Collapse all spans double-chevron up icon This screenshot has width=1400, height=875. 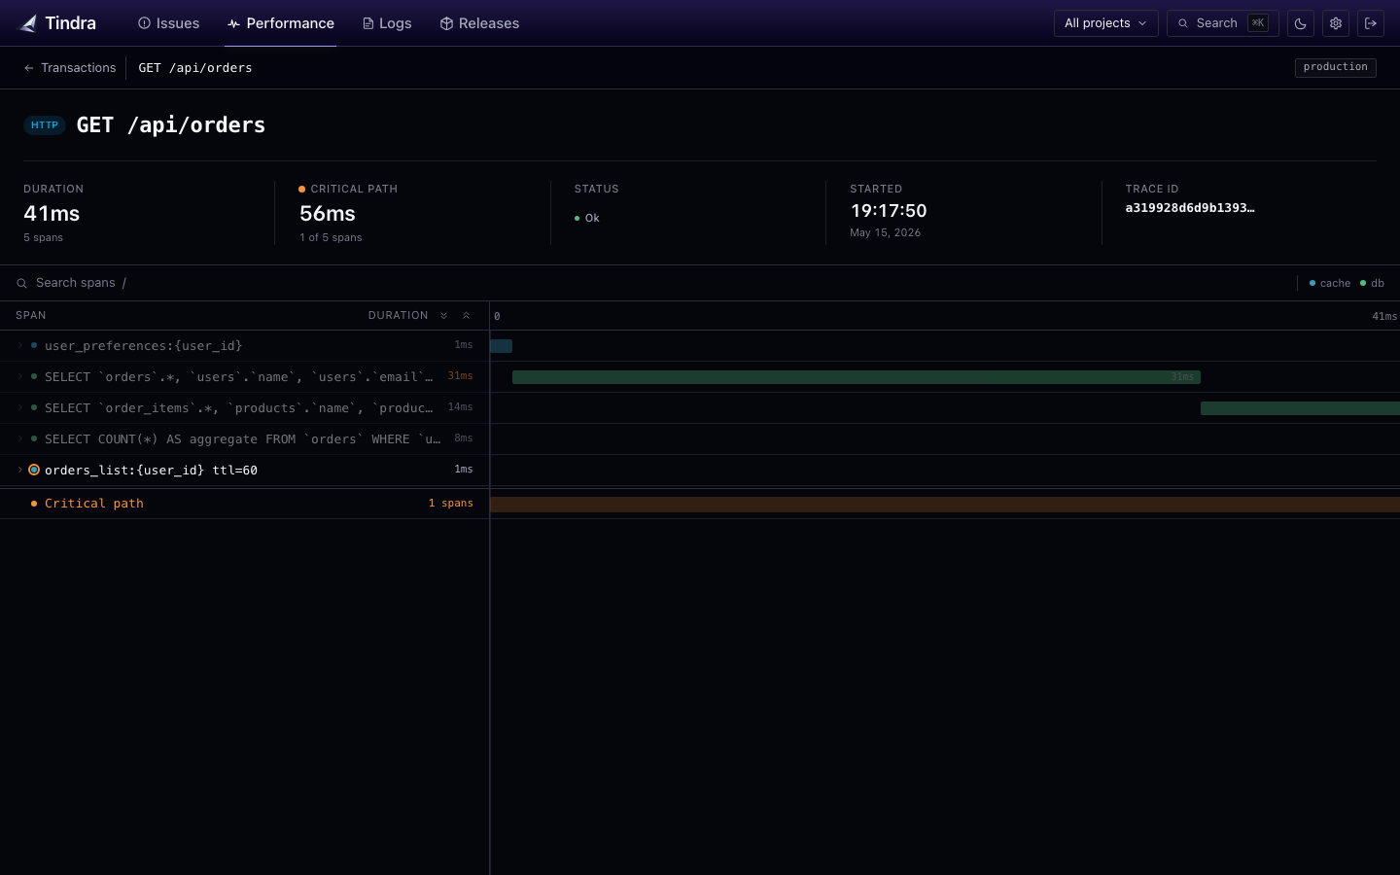point(467,316)
